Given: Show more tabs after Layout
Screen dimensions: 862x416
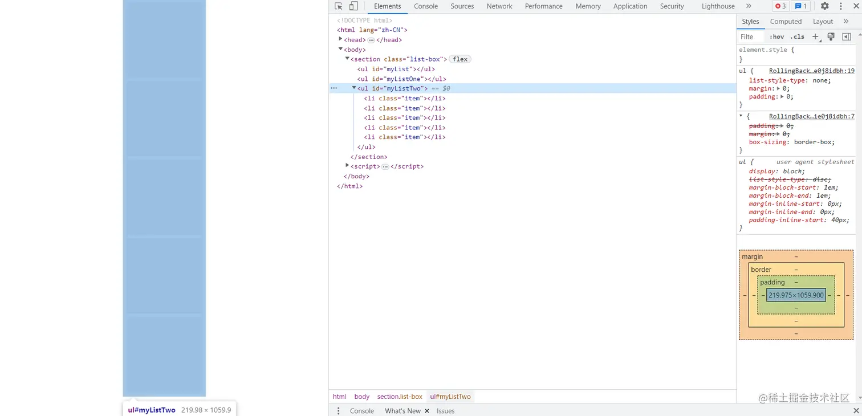Looking at the screenshot, I should click(x=846, y=22).
